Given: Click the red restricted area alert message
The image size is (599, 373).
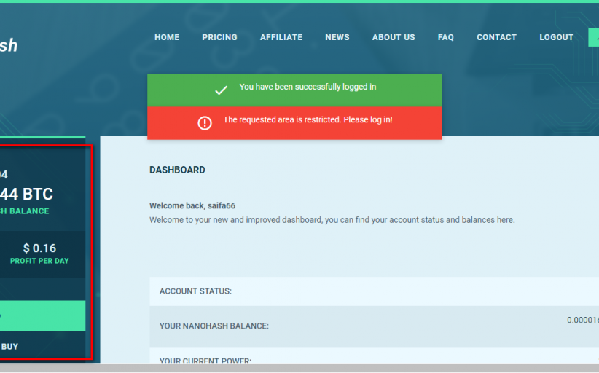Looking at the screenshot, I should (308, 120).
